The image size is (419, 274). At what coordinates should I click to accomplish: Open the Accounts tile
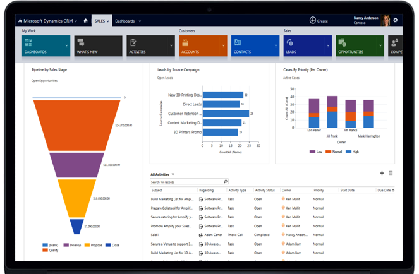point(202,46)
